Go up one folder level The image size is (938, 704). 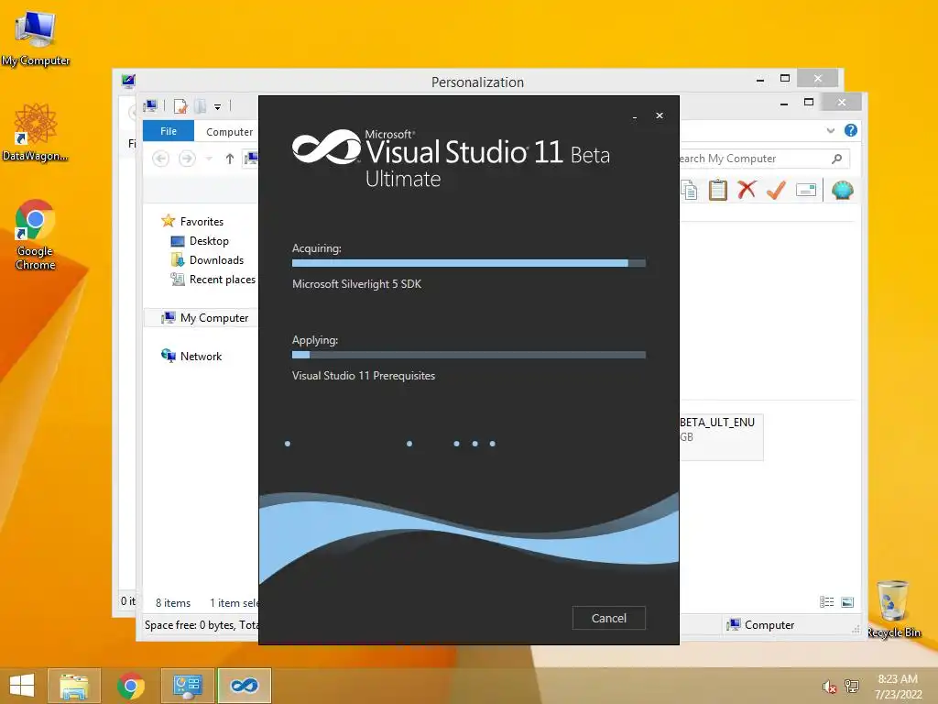click(x=229, y=159)
